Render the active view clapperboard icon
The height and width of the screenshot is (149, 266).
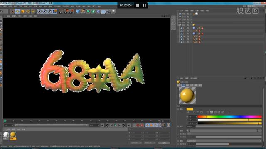pos(61,12)
